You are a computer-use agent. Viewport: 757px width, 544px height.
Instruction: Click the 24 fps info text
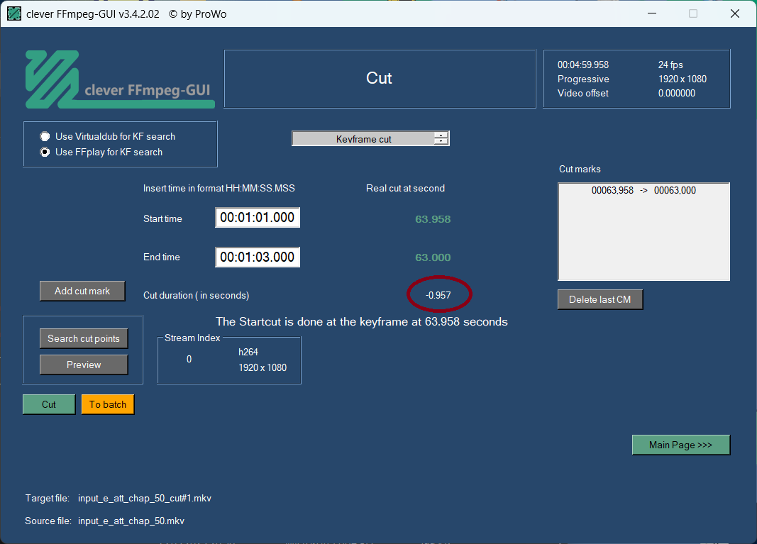[670, 65]
